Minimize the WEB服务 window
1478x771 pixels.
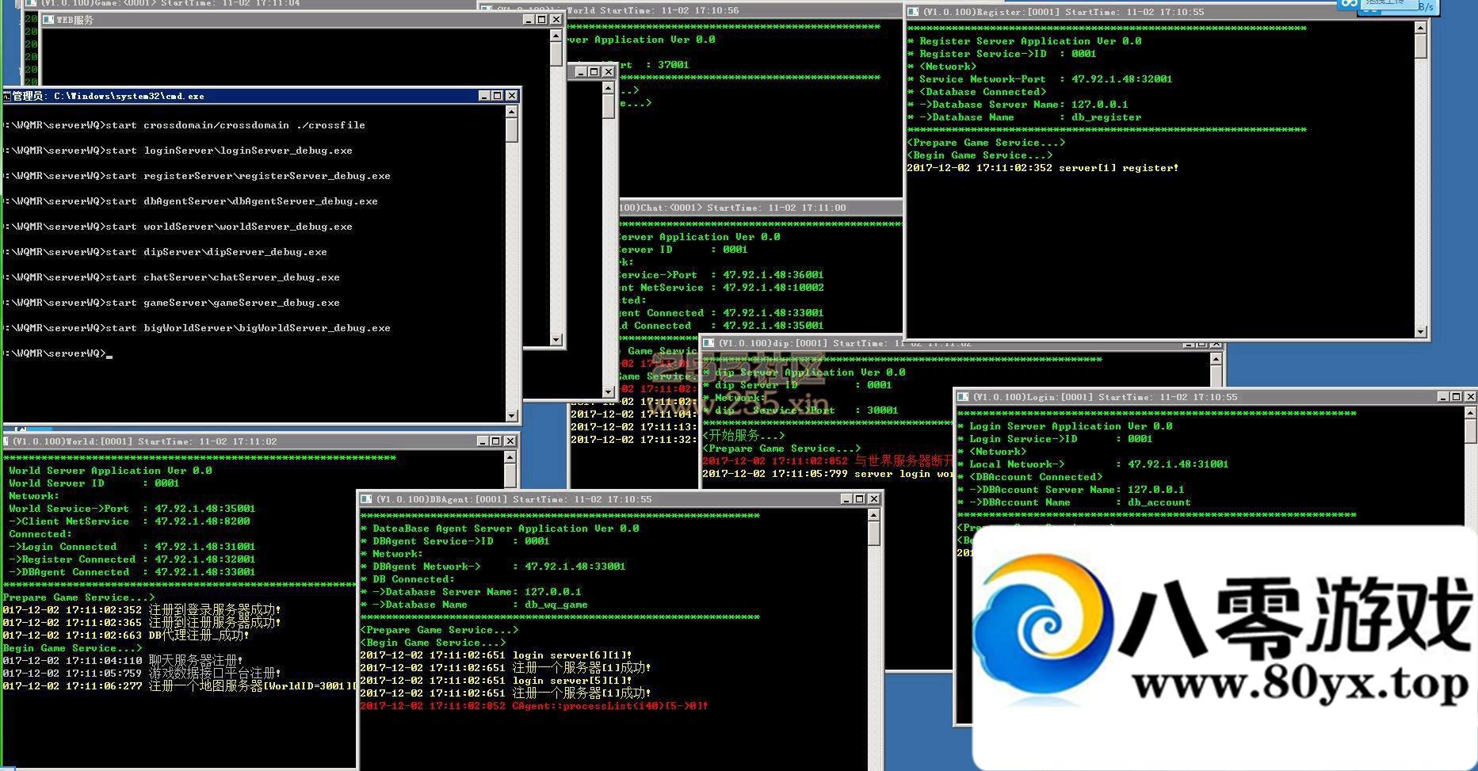(x=529, y=20)
